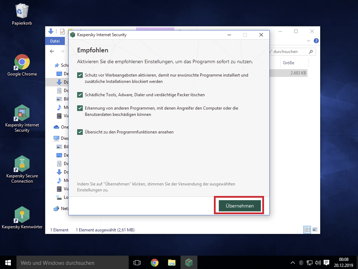358x269 pixels.
Task: Switch Explorer to large icons view
Action: pos(315,230)
